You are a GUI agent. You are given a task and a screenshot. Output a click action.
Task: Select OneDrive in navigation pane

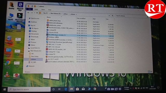point(33,22)
